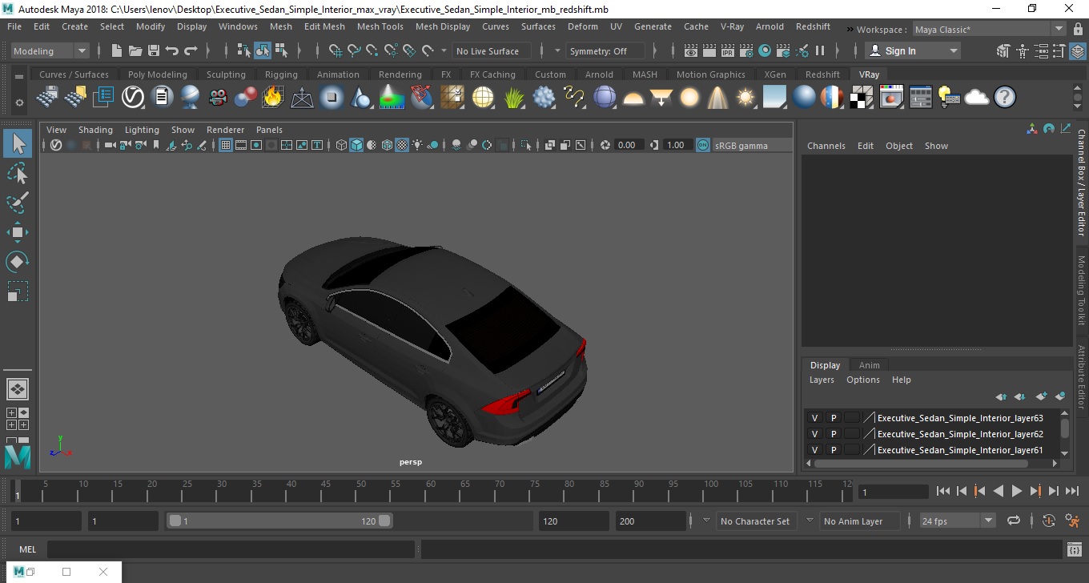Click the V-Ray checkerboard shelf icon

pos(862,98)
